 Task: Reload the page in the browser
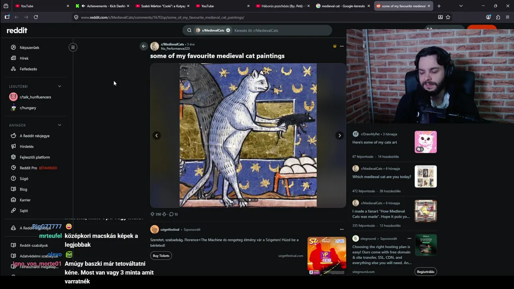[x=36, y=17]
